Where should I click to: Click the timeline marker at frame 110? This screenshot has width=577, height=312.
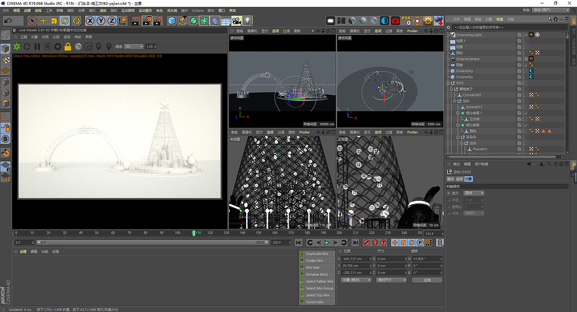tap(194, 233)
